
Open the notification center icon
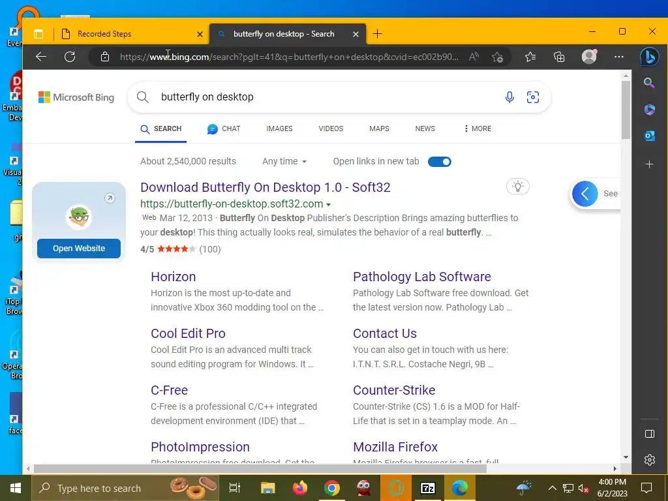(x=646, y=488)
